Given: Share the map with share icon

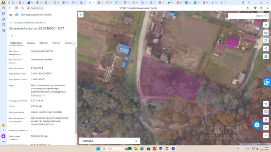Looking at the screenshot, I should [x=266, y=48].
